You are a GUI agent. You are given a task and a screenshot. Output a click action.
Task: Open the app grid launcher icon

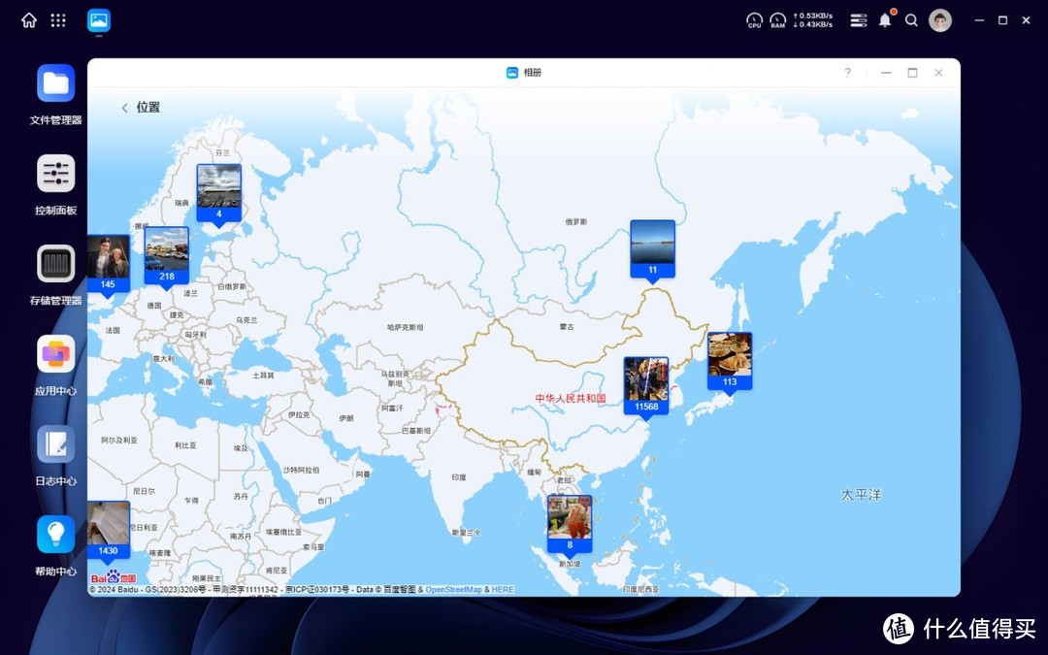click(x=58, y=20)
